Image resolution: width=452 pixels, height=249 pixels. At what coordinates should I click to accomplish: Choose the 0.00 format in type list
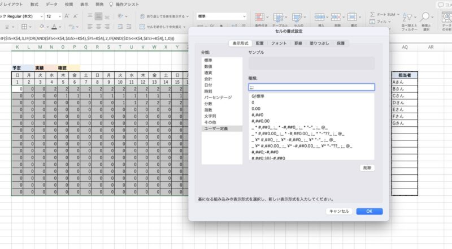click(x=311, y=109)
